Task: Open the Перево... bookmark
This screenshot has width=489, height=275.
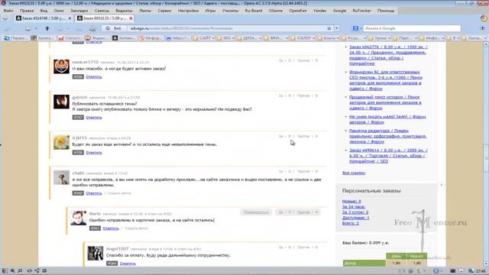Action: 16,38
